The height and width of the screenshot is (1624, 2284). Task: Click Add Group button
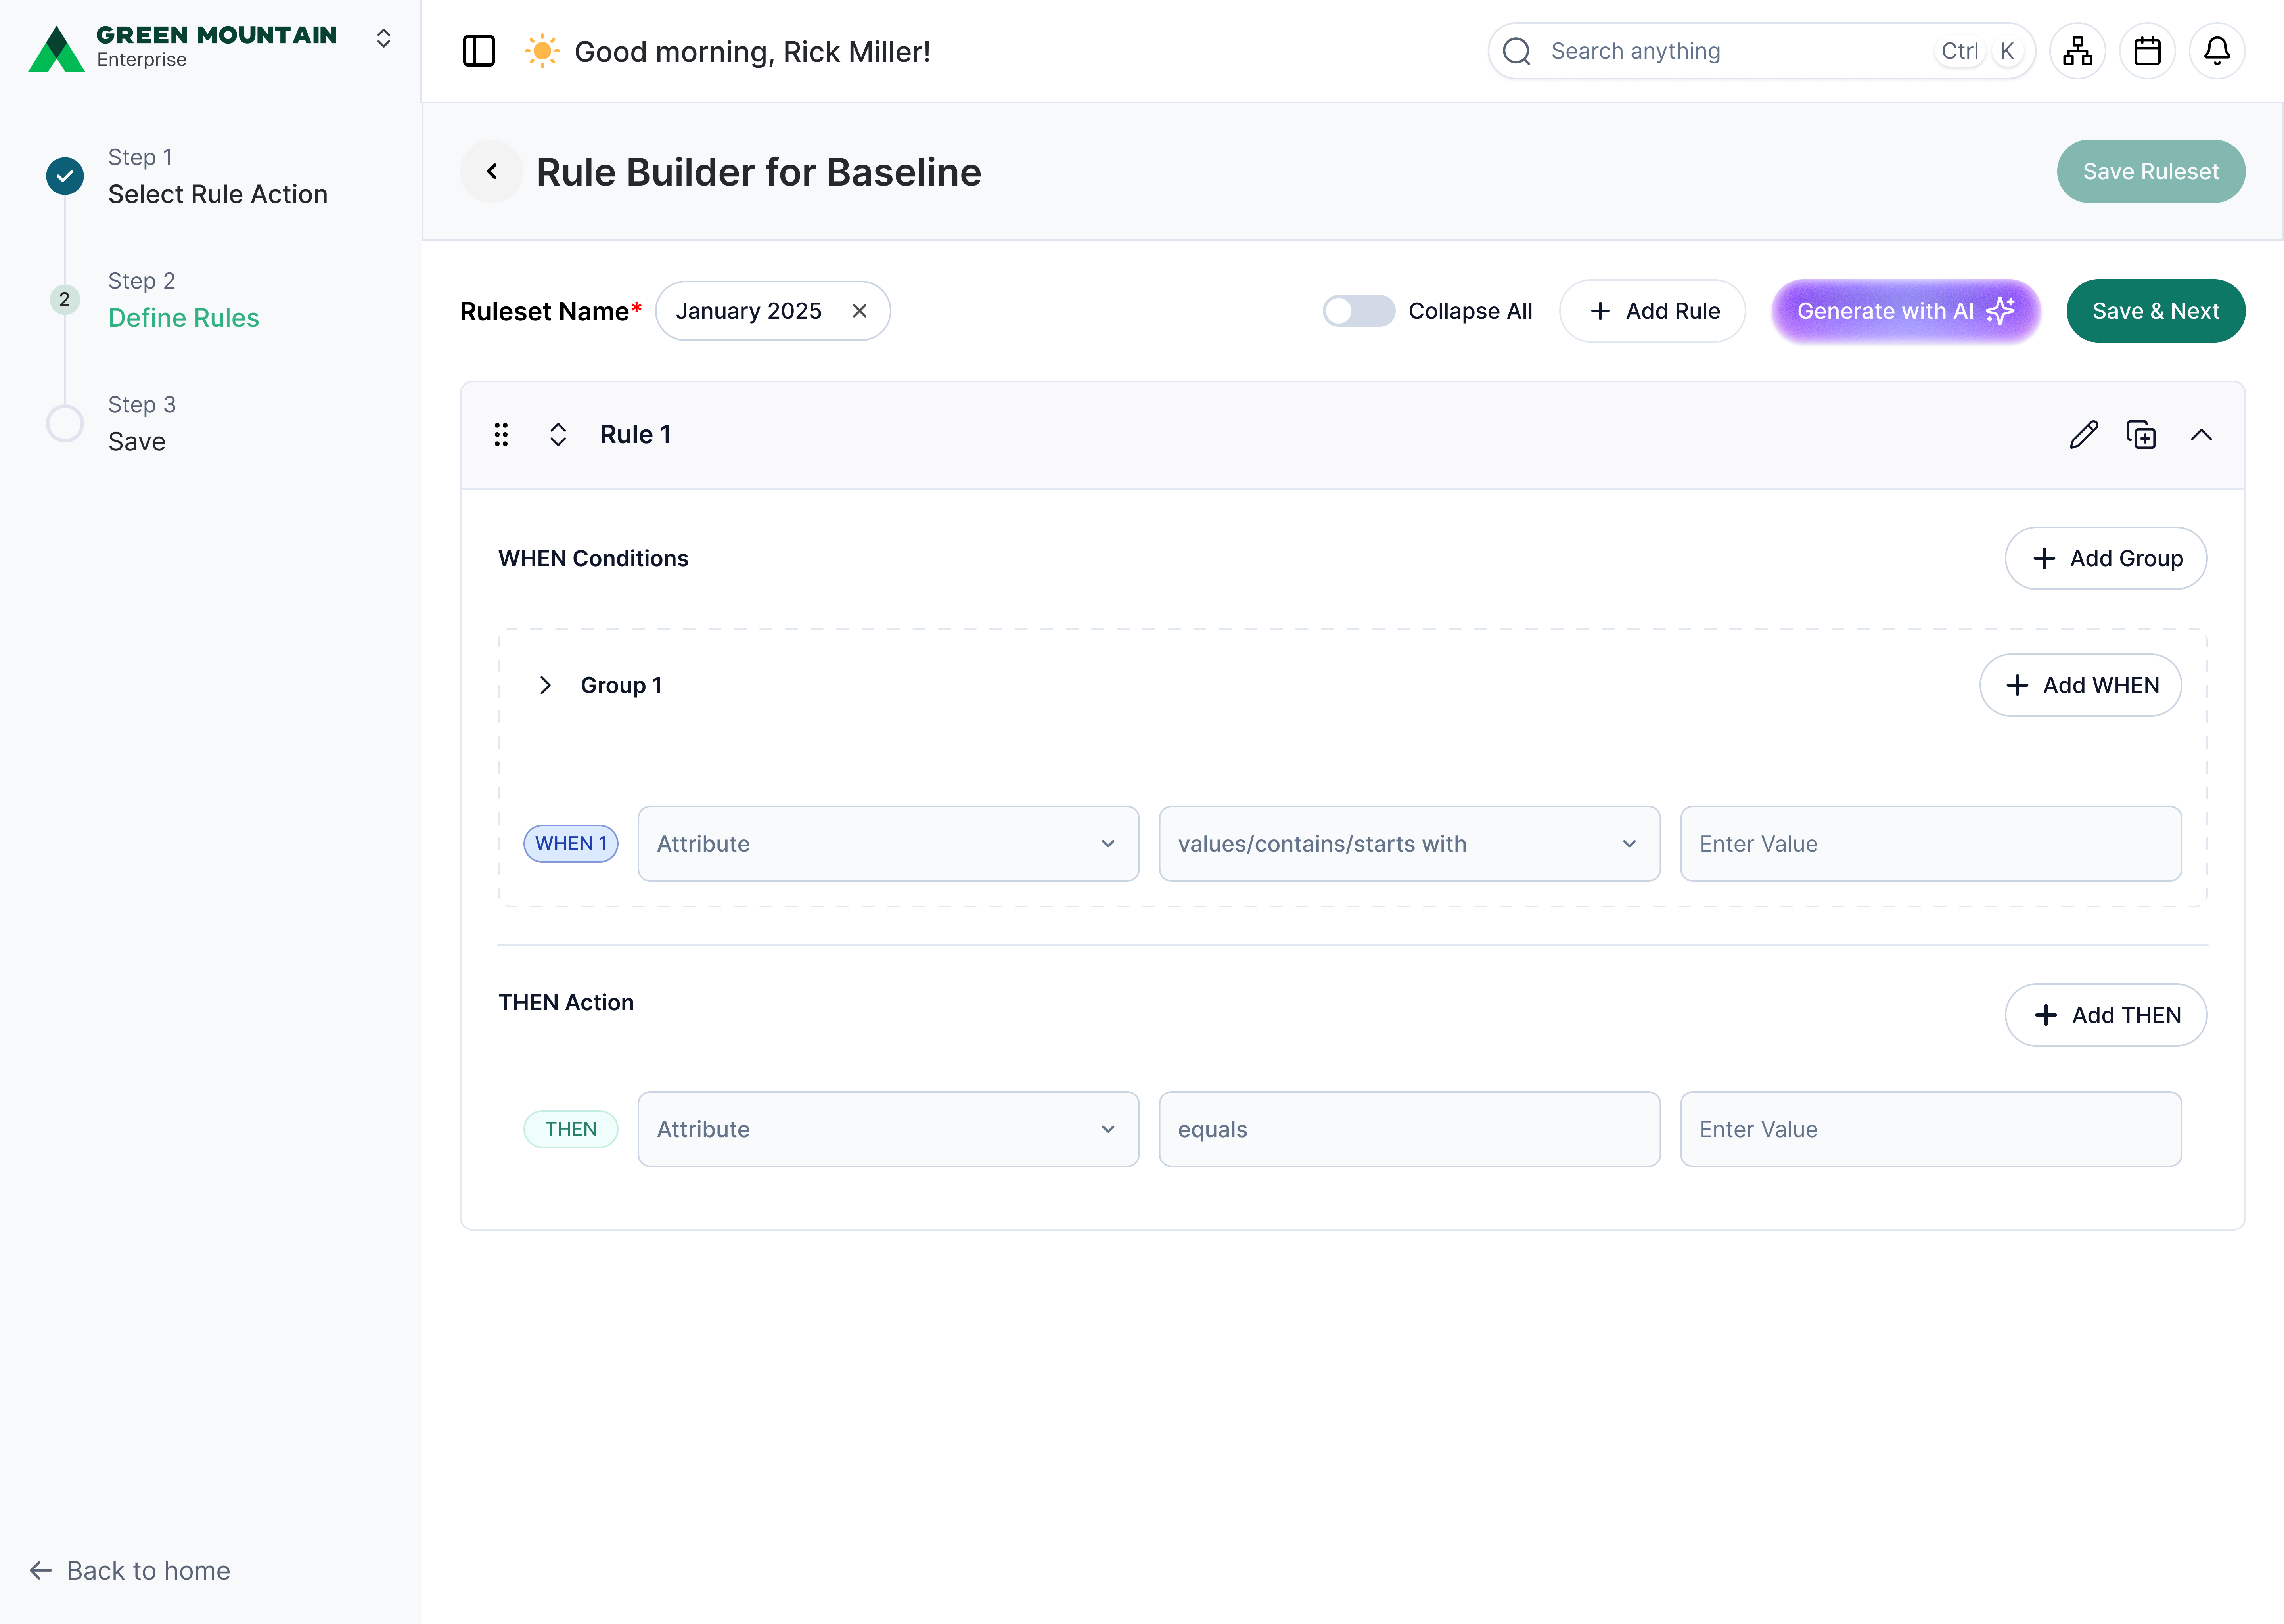pyautogui.click(x=2106, y=558)
